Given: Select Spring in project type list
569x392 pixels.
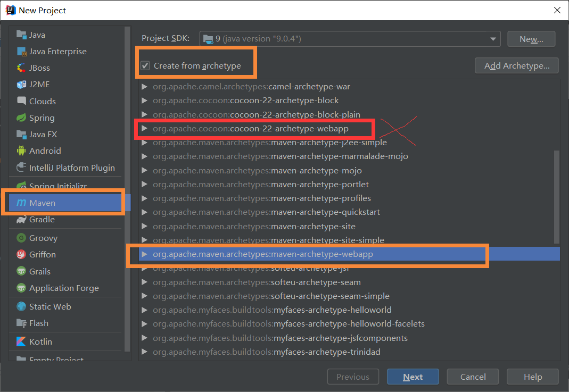Looking at the screenshot, I should 42,118.
